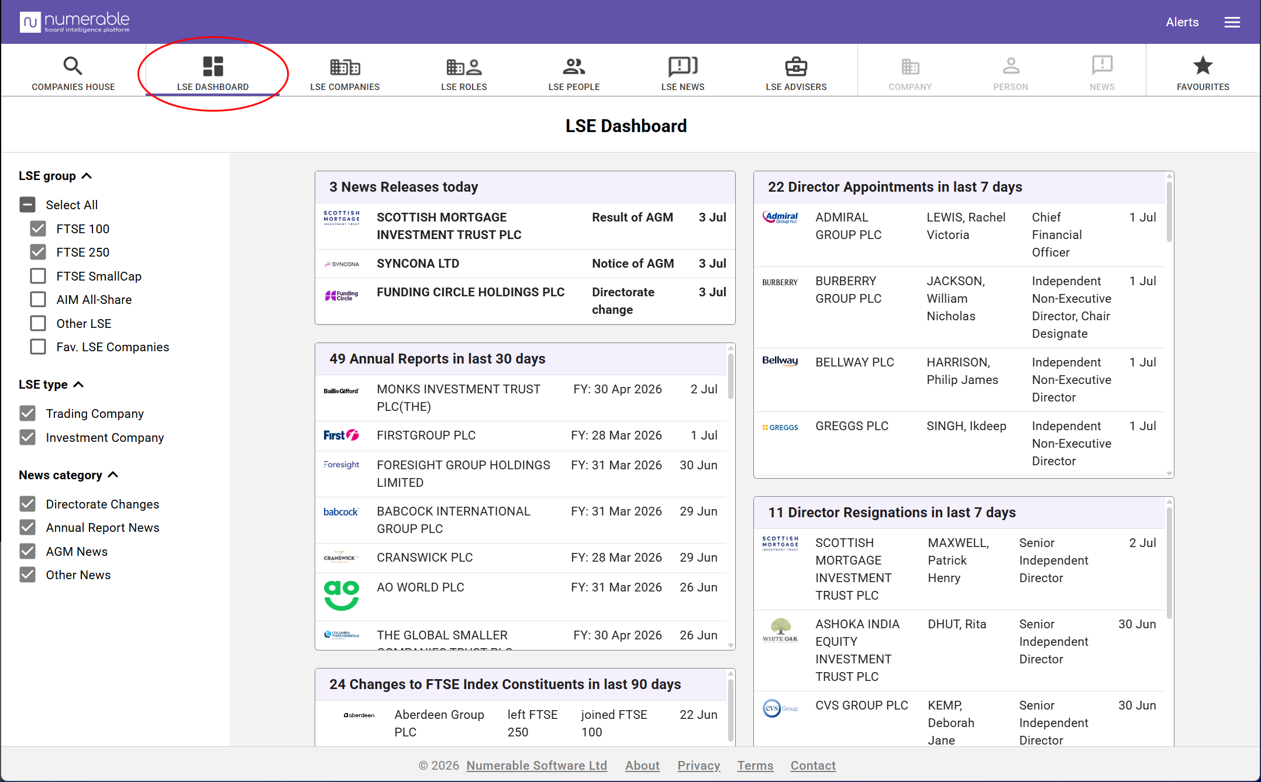Enable the FTSE SmallCap checkbox
Viewport: 1261px width, 782px height.
38,276
